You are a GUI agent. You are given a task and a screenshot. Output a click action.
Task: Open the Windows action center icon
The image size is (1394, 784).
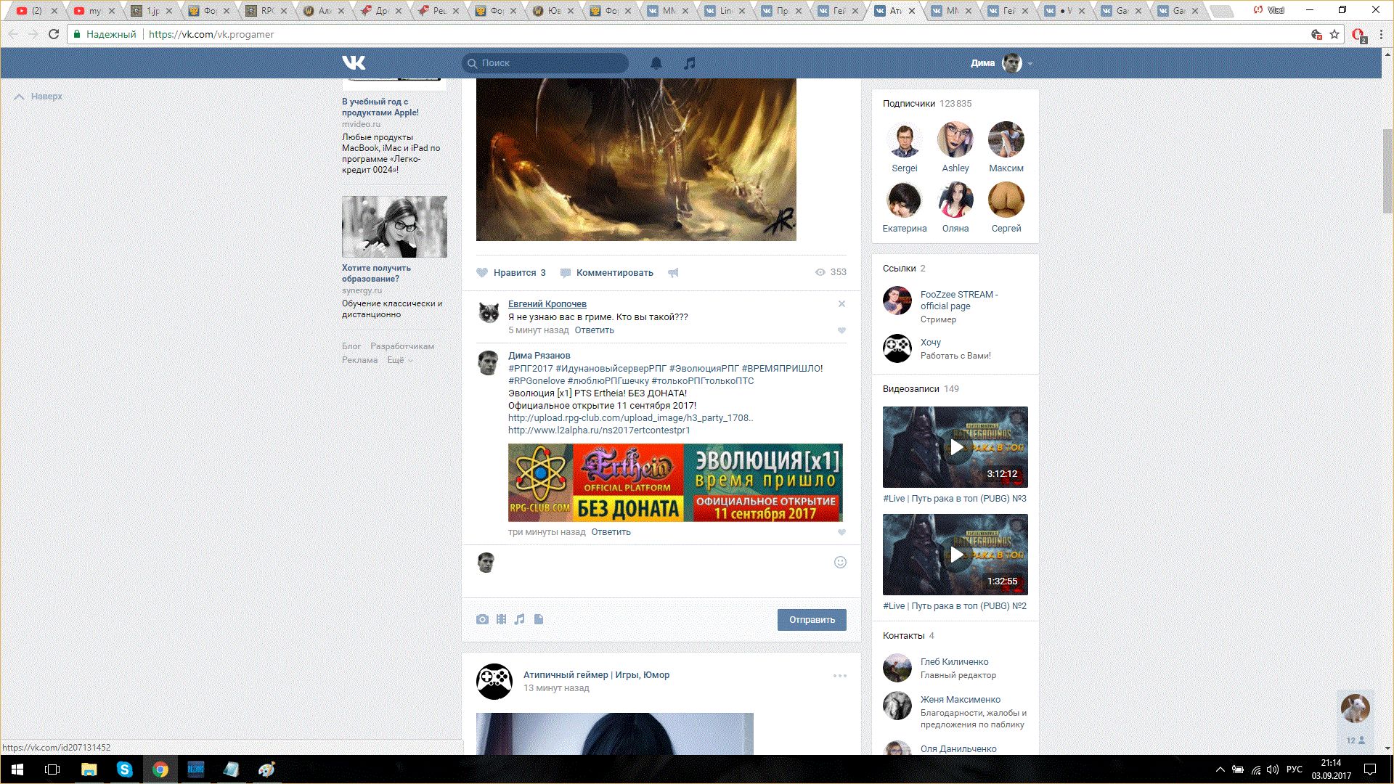[1370, 769]
